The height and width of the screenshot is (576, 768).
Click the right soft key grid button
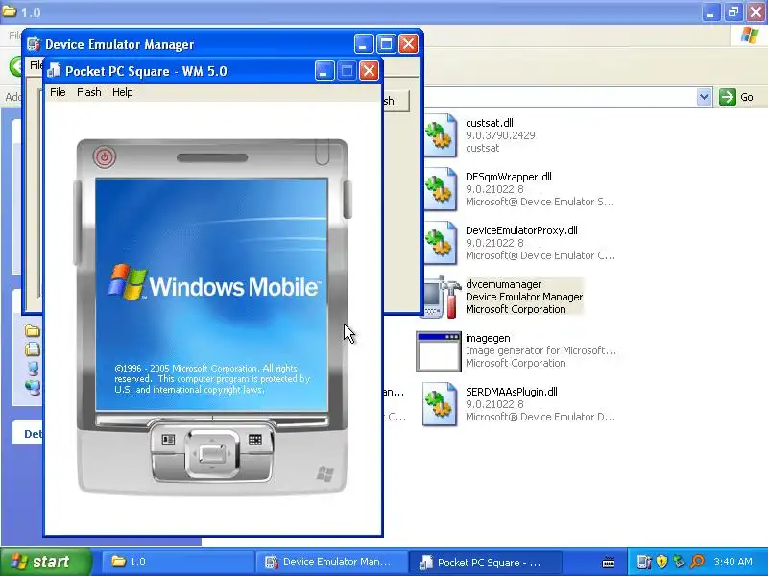254,440
